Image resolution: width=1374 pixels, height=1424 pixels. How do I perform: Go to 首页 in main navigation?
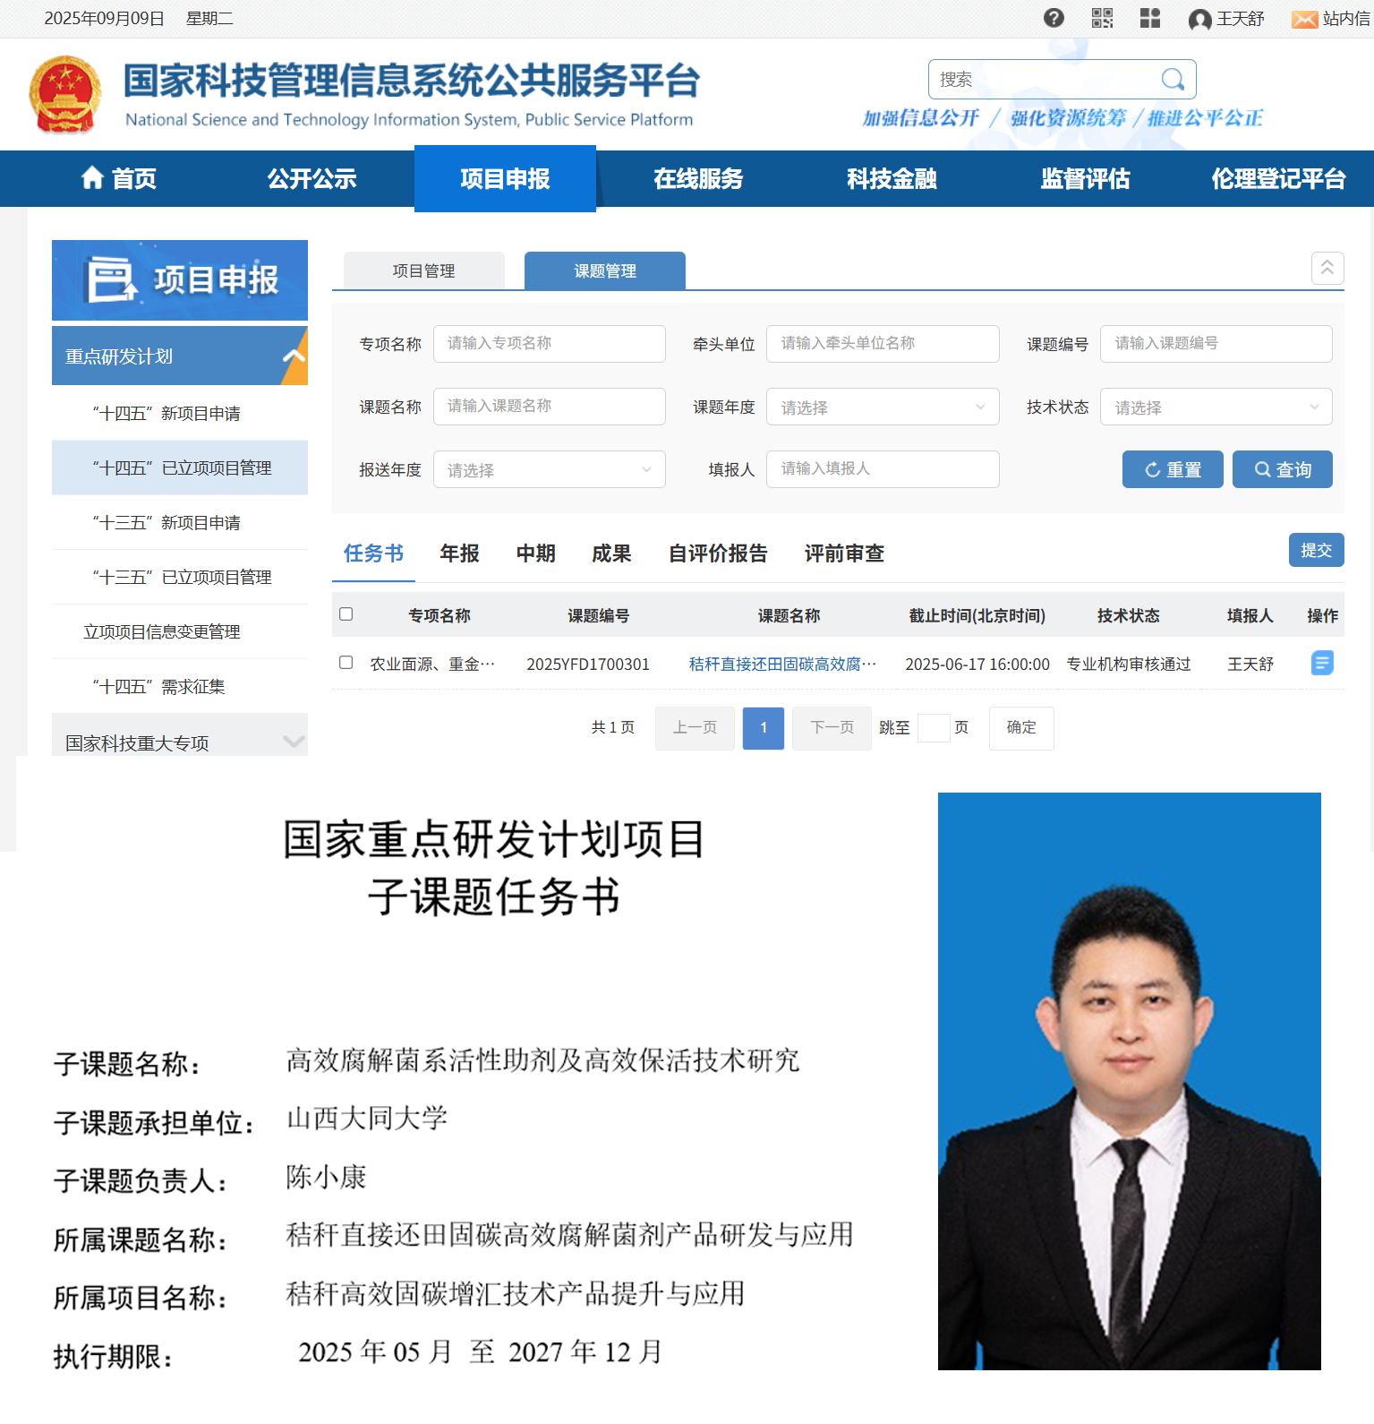pyautogui.click(x=119, y=178)
